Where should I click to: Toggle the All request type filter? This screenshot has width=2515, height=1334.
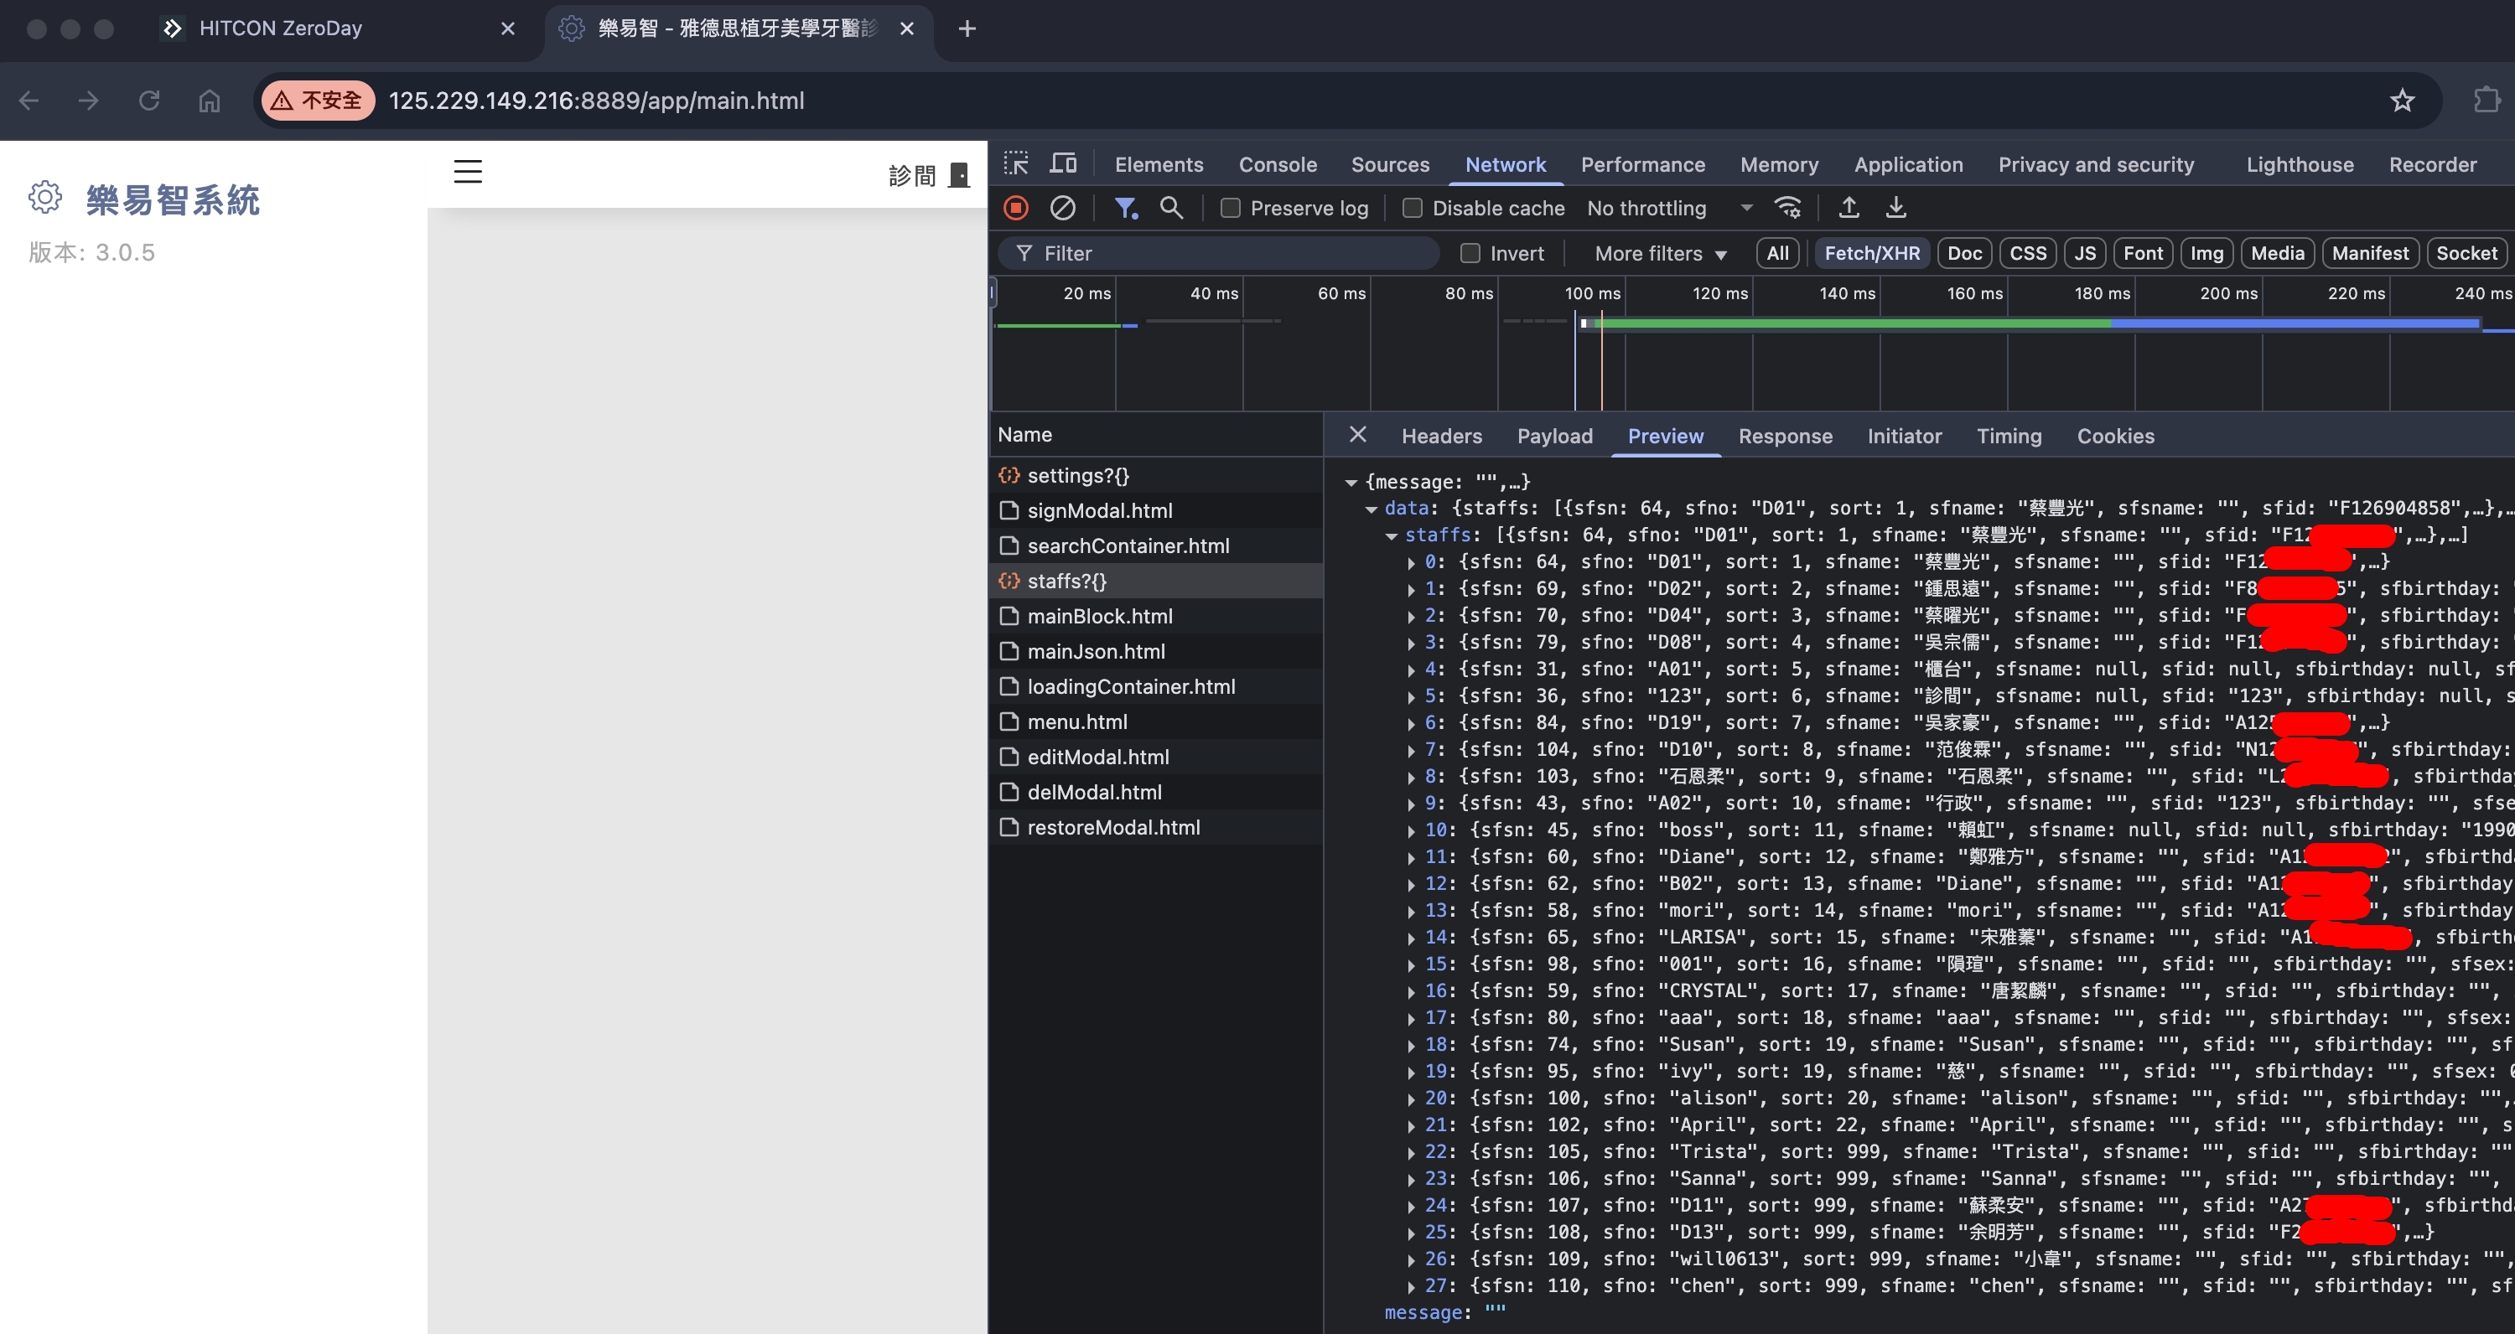click(x=1778, y=254)
